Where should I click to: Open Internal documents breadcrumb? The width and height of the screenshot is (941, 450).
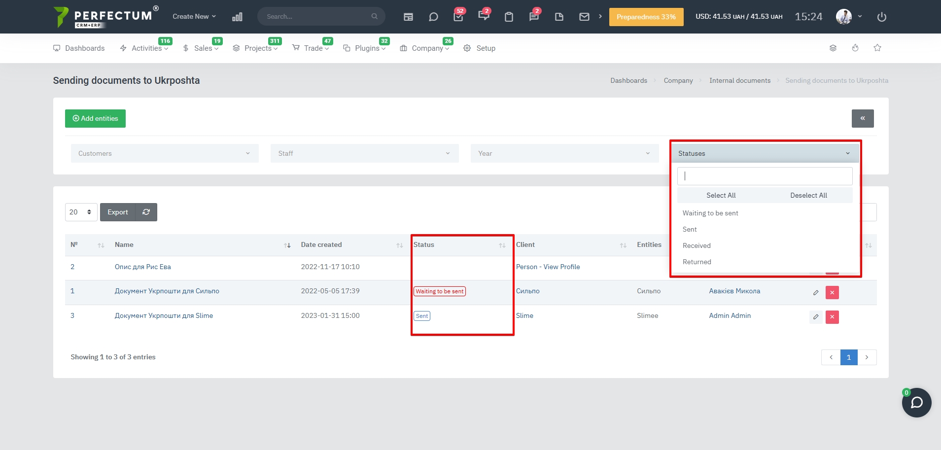pyautogui.click(x=740, y=80)
